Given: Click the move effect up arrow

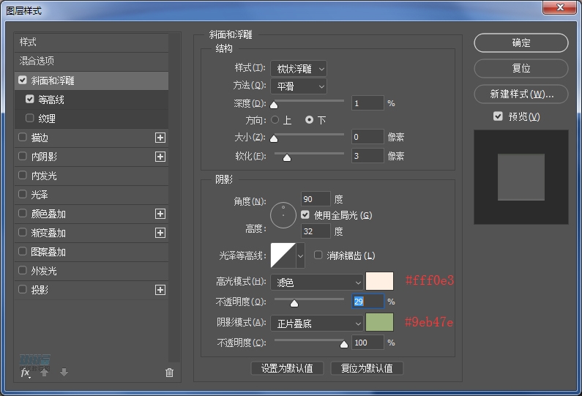Looking at the screenshot, I should (45, 373).
